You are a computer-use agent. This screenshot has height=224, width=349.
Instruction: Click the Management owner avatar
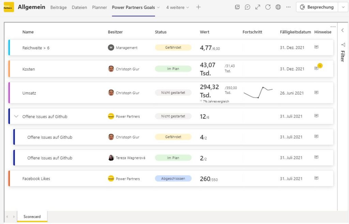pos(111,48)
